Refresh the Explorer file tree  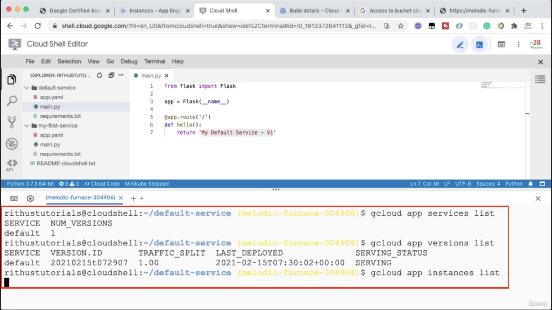(99, 75)
